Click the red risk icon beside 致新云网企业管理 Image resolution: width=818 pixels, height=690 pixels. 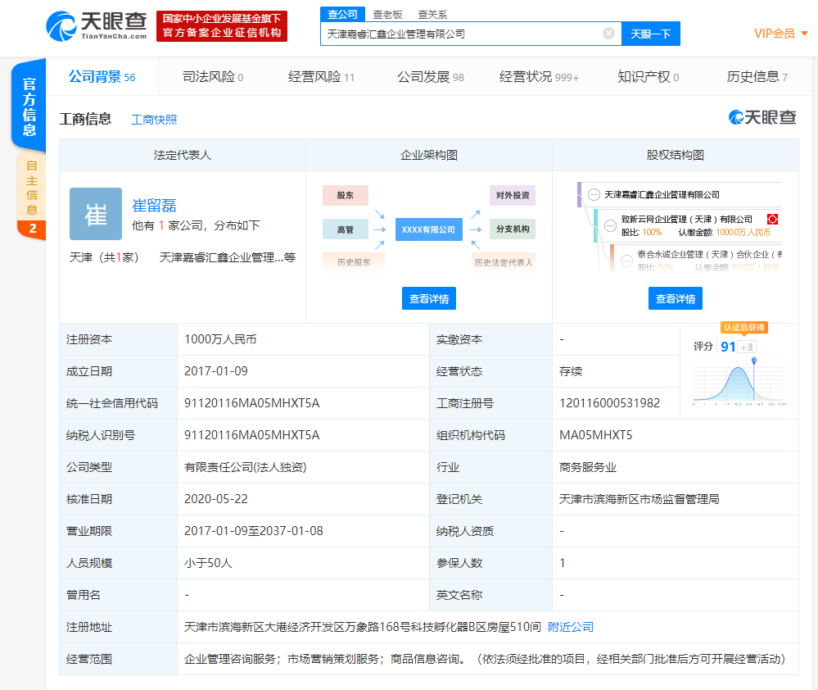pyautogui.click(x=773, y=220)
